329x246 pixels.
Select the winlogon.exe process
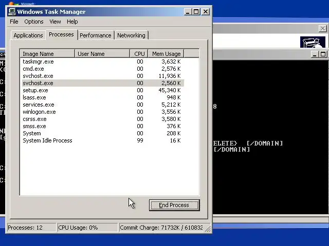pyautogui.click(x=103, y=112)
